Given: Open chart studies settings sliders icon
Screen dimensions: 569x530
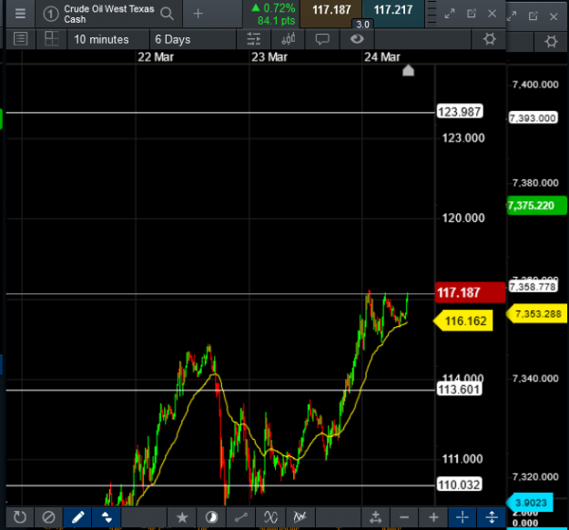Looking at the screenshot, I should point(253,39).
